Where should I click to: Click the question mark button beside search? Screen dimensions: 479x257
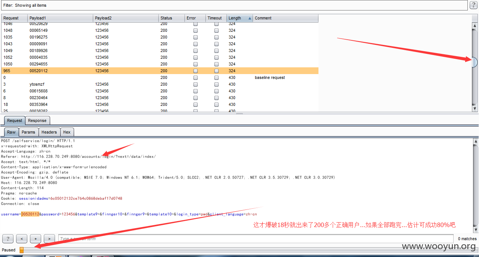[7, 239]
